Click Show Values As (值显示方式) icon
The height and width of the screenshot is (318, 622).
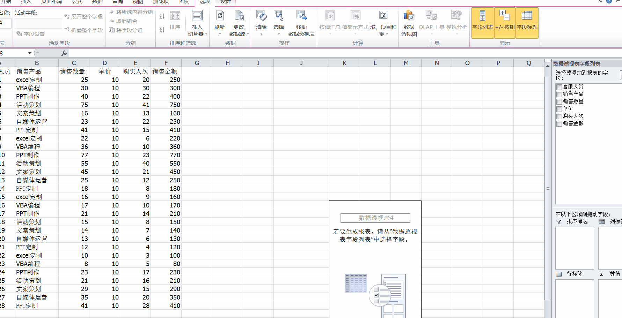tap(355, 16)
